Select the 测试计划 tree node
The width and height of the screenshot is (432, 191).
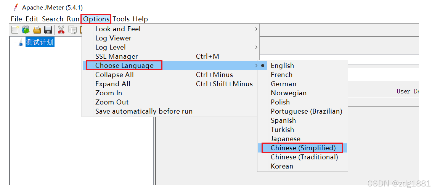click(x=40, y=42)
